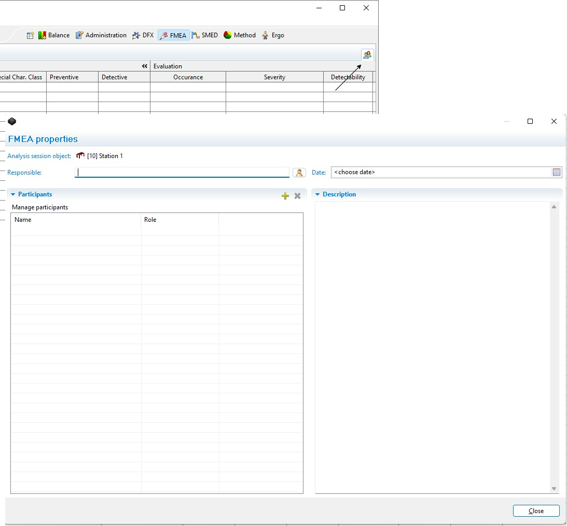Open the calendar date picker icon
The width and height of the screenshot is (567, 526).
(556, 172)
